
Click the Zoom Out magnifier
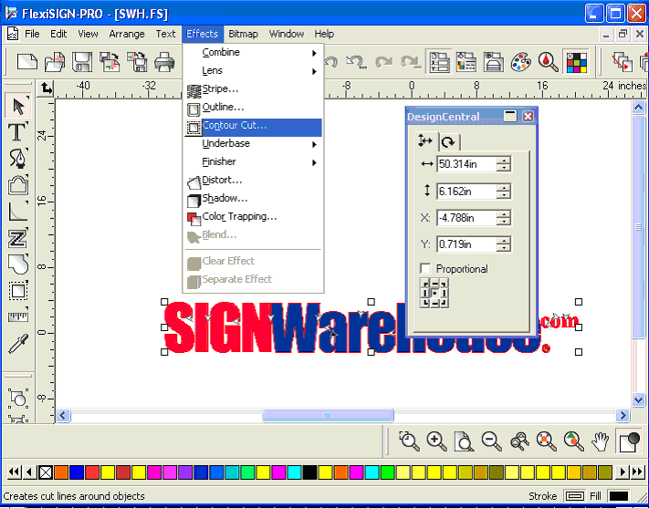pyautogui.click(x=492, y=441)
